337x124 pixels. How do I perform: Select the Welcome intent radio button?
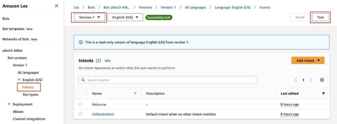(x=80, y=104)
